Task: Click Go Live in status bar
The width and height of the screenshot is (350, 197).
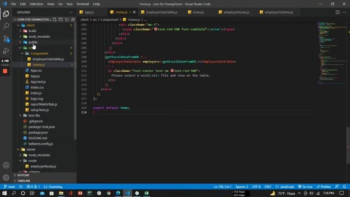Action: point(305,187)
